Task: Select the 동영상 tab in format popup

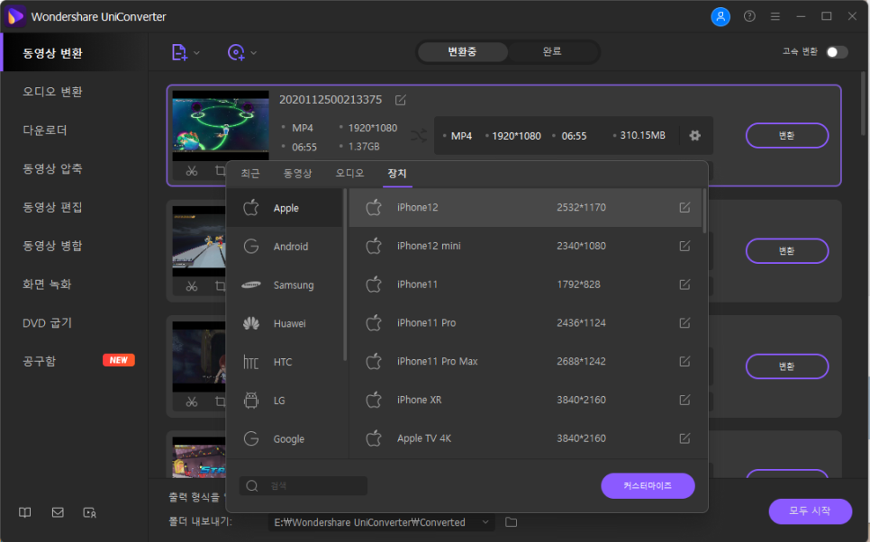Action: pyautogui.click(x=297, y=174)
